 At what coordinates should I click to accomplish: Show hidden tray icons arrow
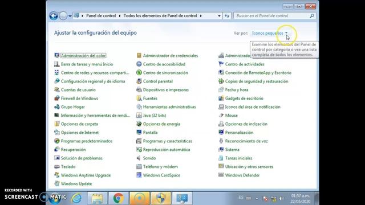pyautogui.click(x=257, y=199)
